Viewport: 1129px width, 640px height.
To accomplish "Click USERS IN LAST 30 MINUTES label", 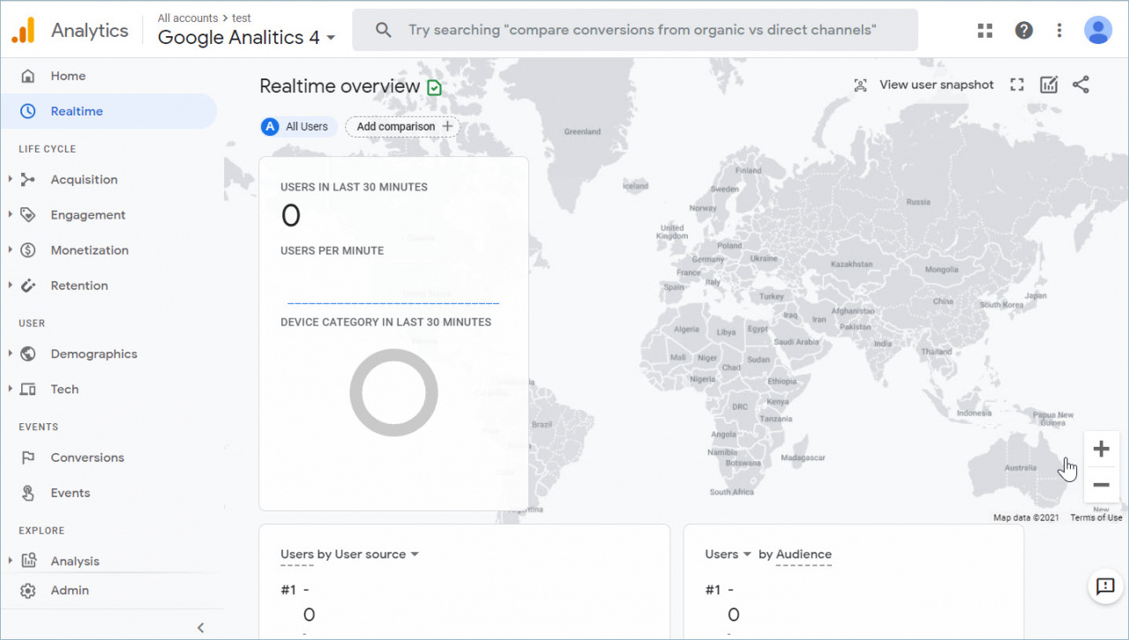I will click(354, 187).
